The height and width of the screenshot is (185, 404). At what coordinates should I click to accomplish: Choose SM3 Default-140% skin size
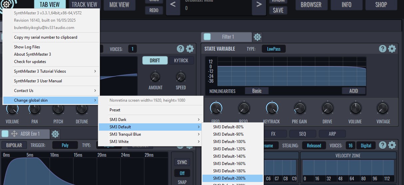[232, 156]
